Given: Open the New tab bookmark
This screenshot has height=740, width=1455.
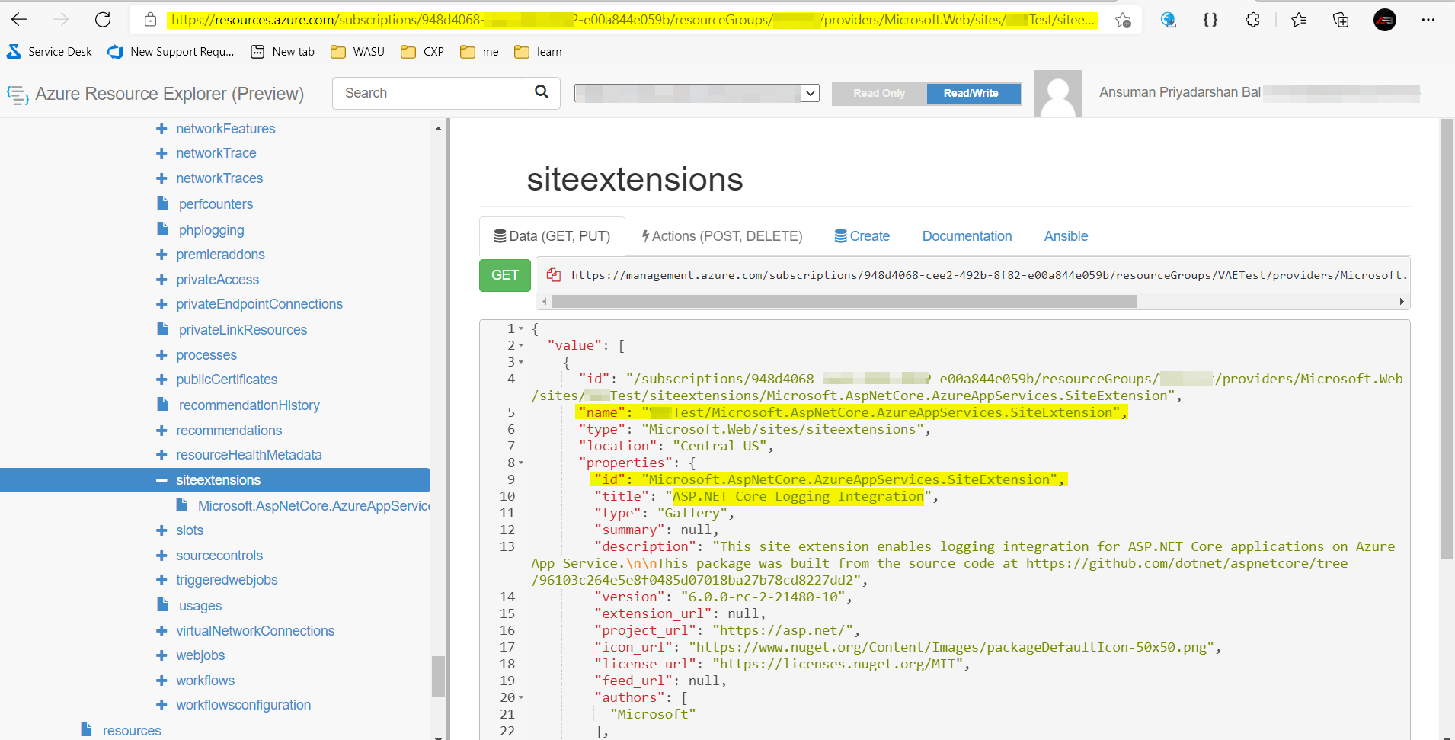Looking at the screenshot, I should pyautogui.click(x=283, y=52).
